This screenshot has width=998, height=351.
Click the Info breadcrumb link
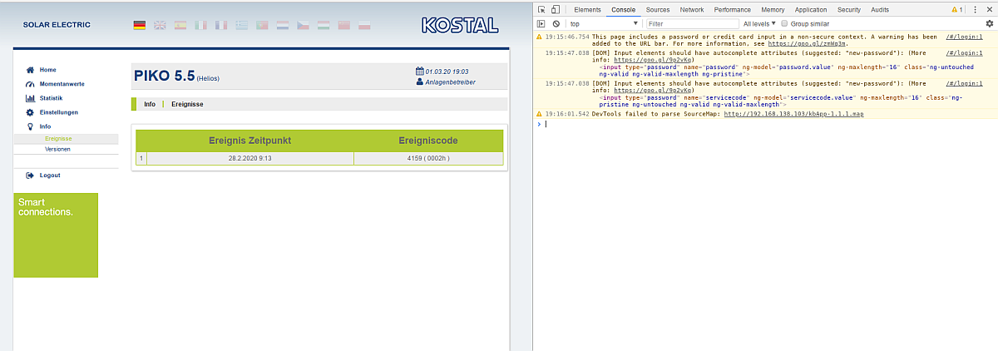pyautogui.click(x=150, y=104)
